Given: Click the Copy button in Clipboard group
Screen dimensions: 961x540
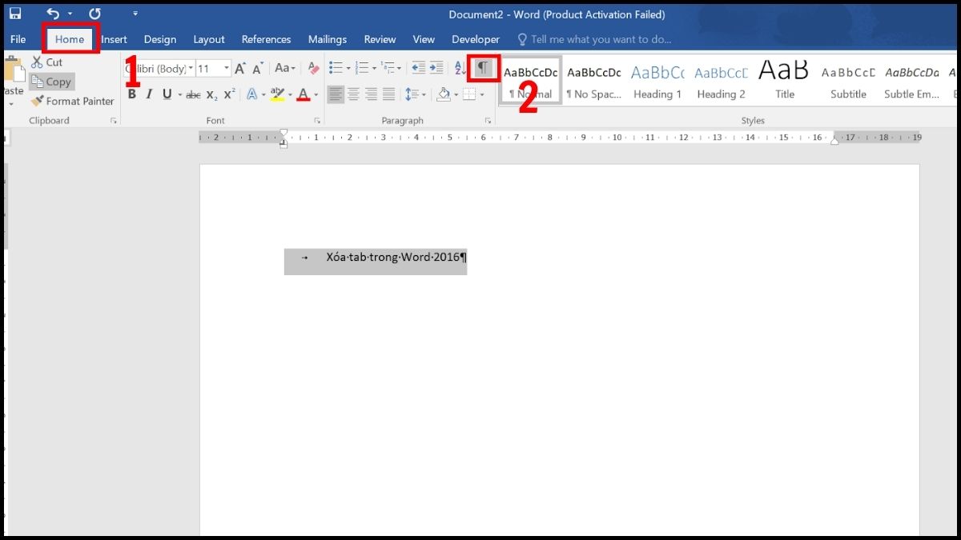Looking at the screenshot, I should coord(51,81).
